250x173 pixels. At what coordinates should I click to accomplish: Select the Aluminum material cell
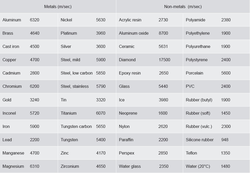click(12, 20)
